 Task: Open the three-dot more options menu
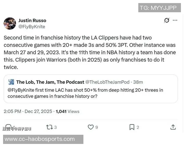click(175, 20)
